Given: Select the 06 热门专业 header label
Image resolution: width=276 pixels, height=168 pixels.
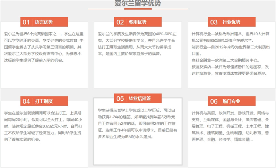Looking at the screenshot, I should click(x=232, y=101).
